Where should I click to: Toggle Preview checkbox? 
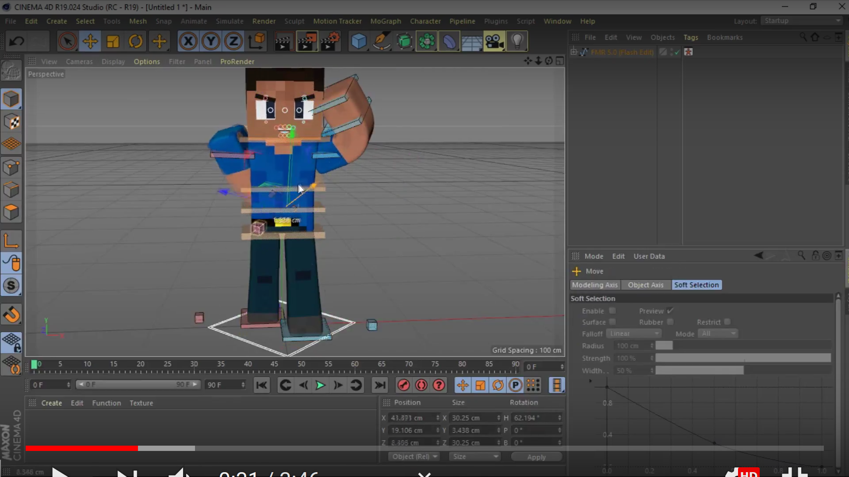point(670,311)
